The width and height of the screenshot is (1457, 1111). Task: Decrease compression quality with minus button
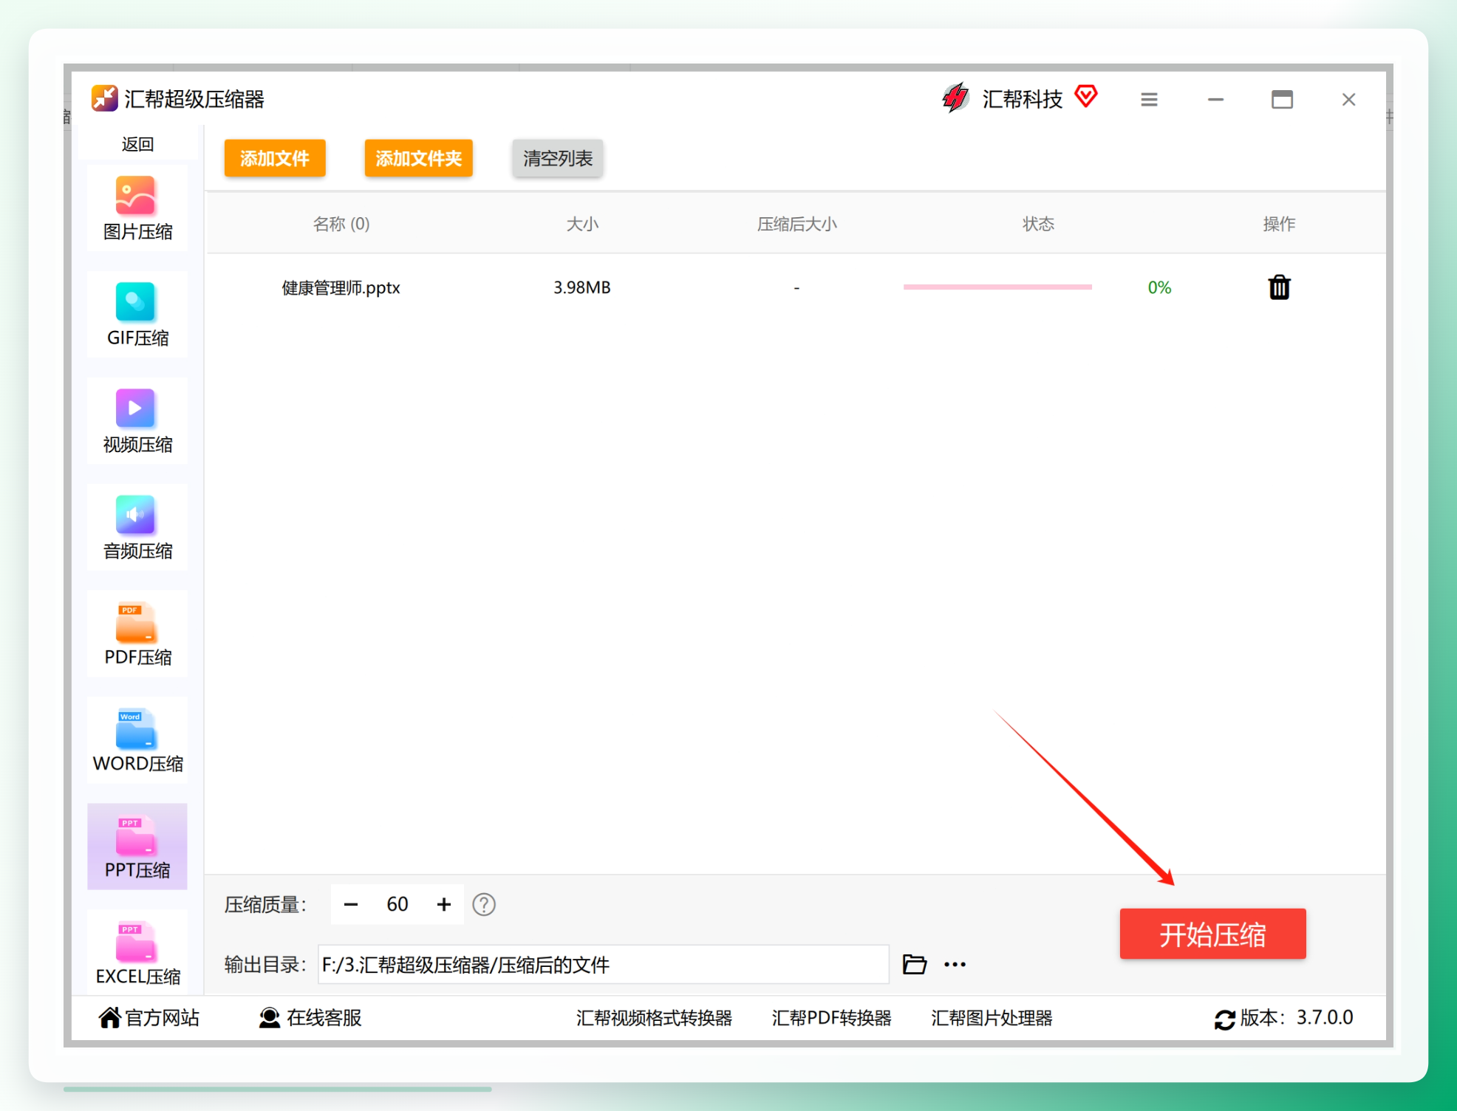coord(351,904)
